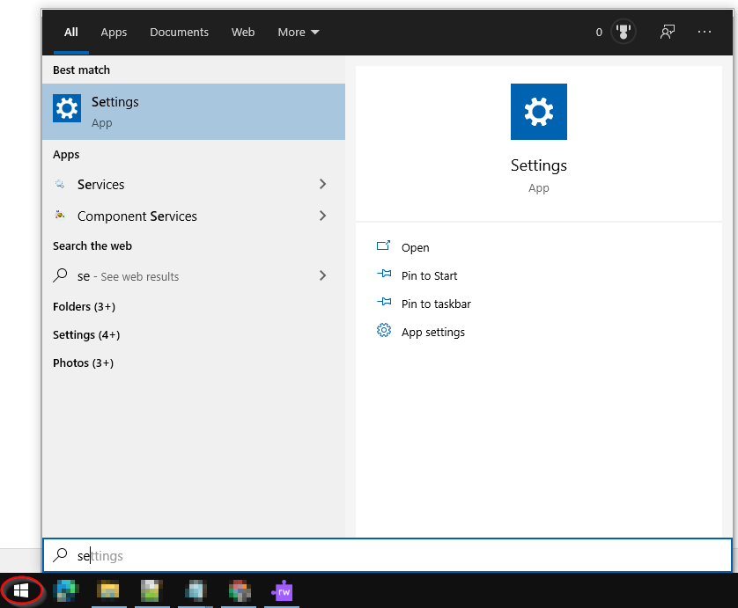Expand the Folders (3+) group
This screenshot has width=738, height=608.
84,306
